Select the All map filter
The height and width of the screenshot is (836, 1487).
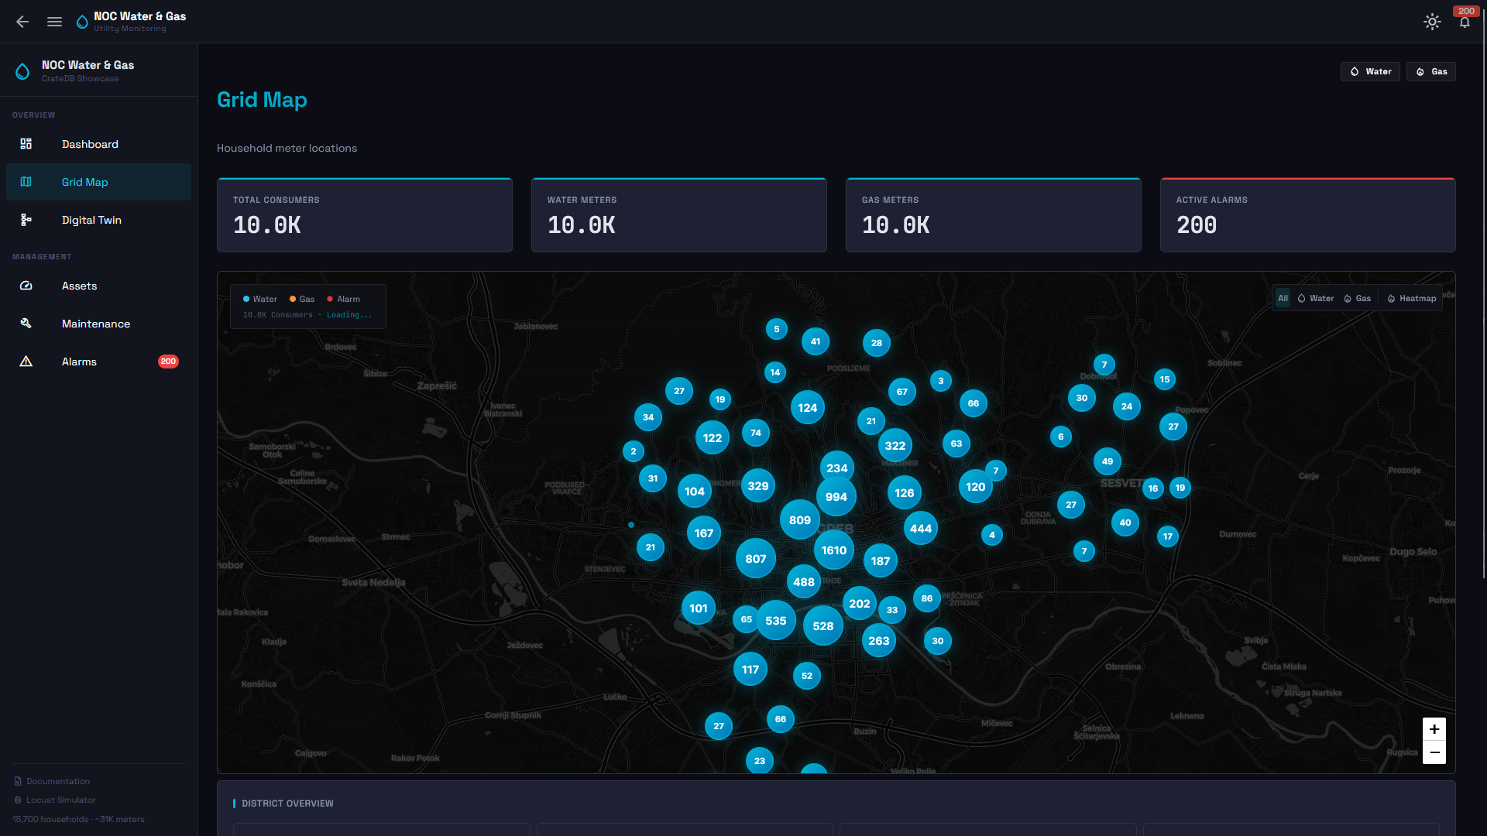1283,298
